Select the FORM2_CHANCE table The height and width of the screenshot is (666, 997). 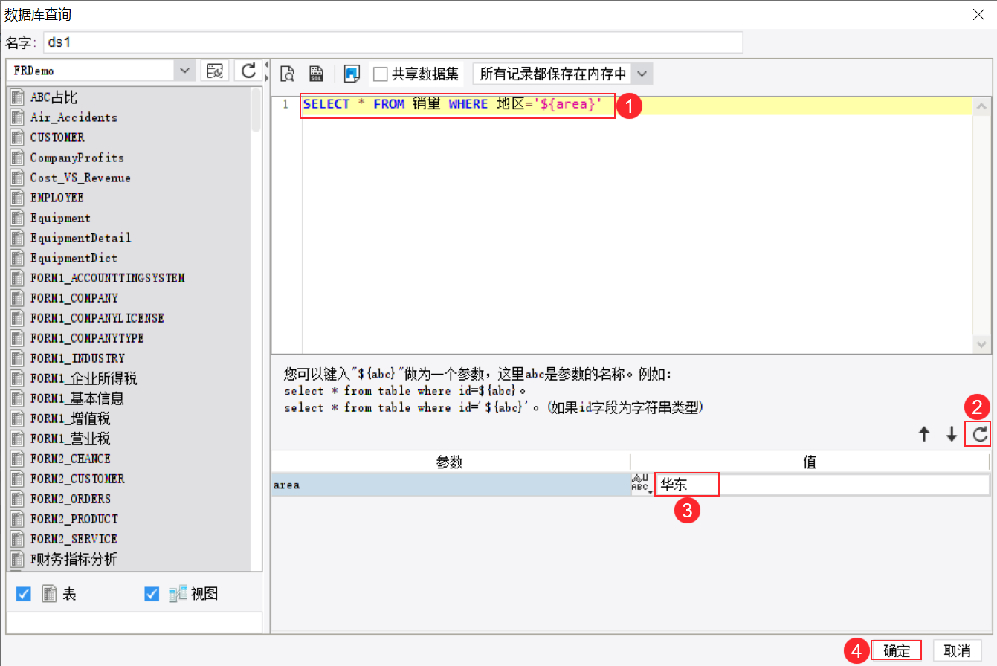(x=70, y=459)
